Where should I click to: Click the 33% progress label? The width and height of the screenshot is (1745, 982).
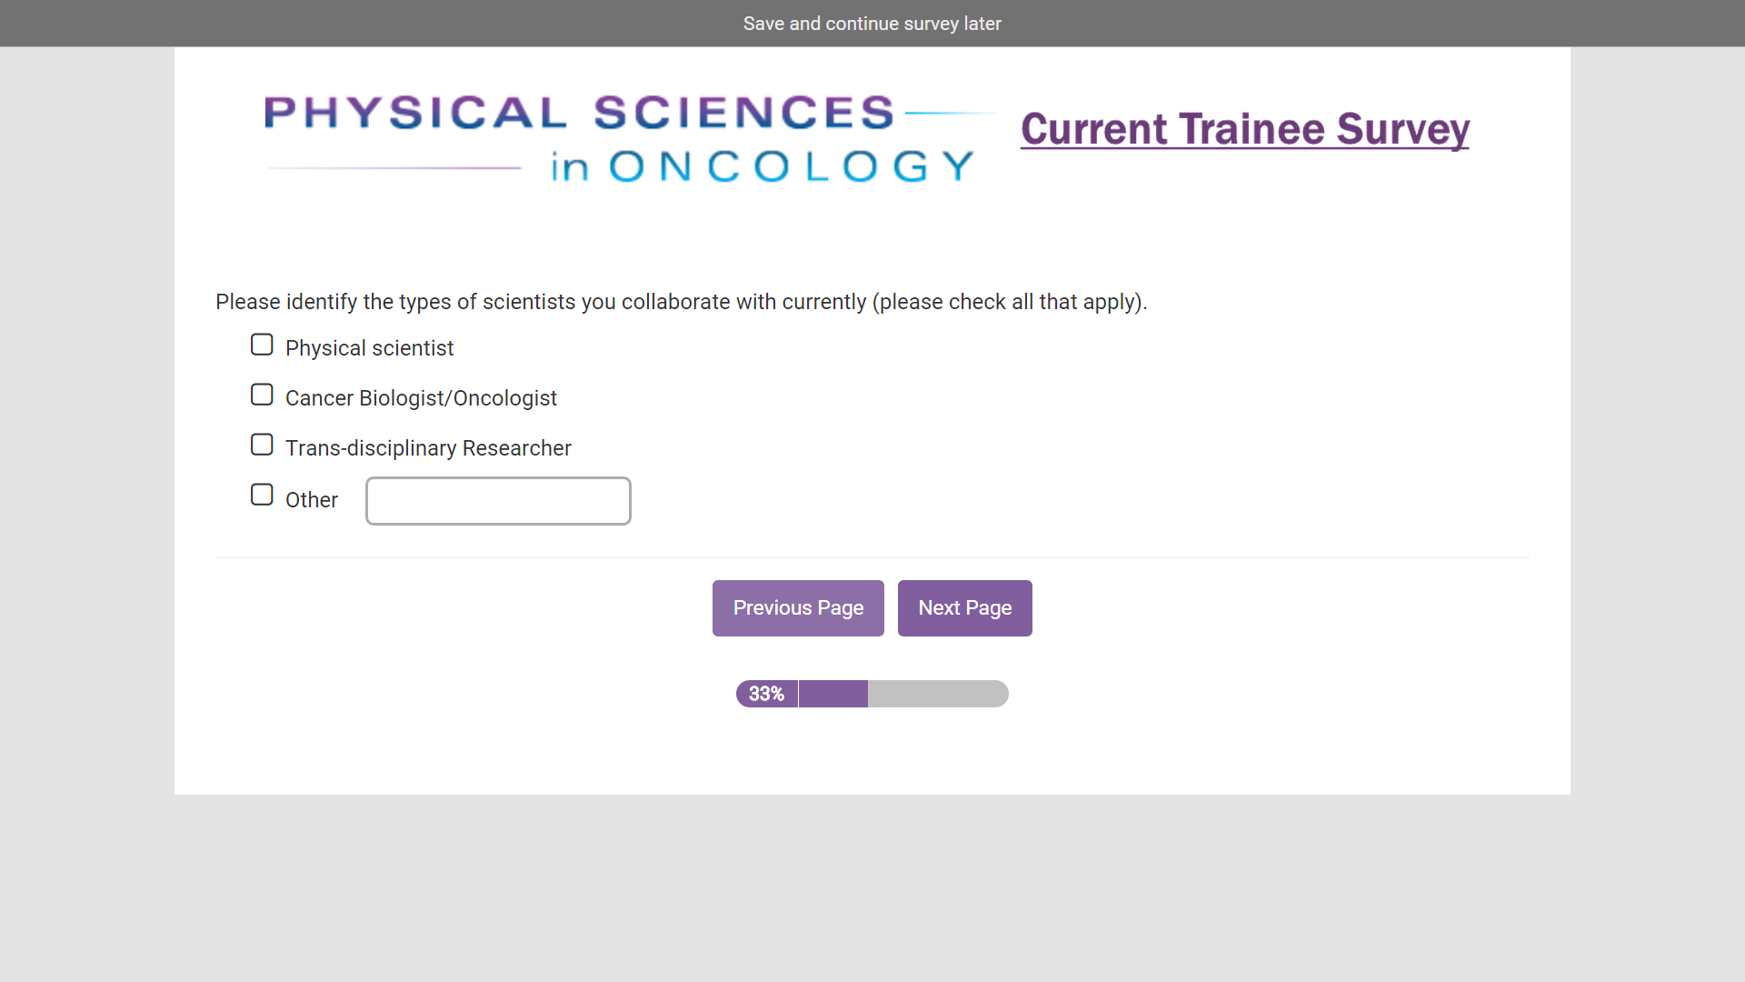(766, 695)
